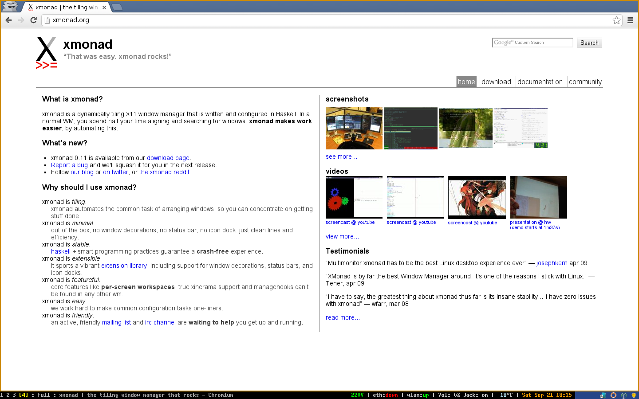Click the Report a bug link
This screenshot has width=639, height=399.
[69, 165]
